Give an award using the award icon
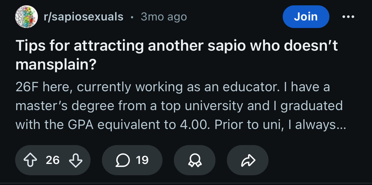Viewport: 372px width, 185px height. coord(194,160)
